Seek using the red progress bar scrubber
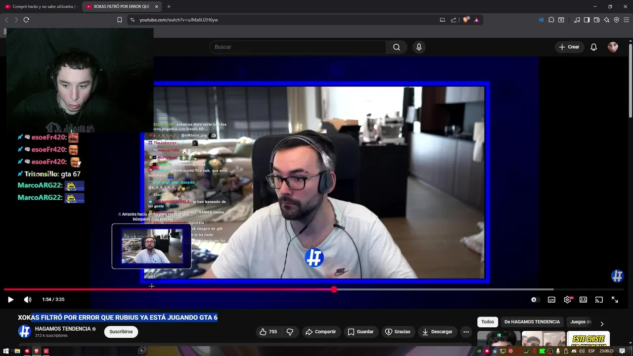The height and width of the screenshot is (356, 633). coord(334,289)
